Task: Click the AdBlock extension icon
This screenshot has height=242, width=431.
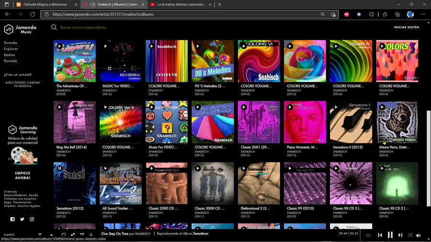Action: [346, 14]
